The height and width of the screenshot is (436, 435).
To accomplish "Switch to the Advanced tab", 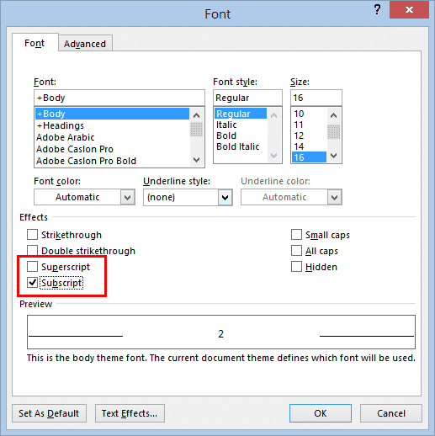I will coord(85,44).
